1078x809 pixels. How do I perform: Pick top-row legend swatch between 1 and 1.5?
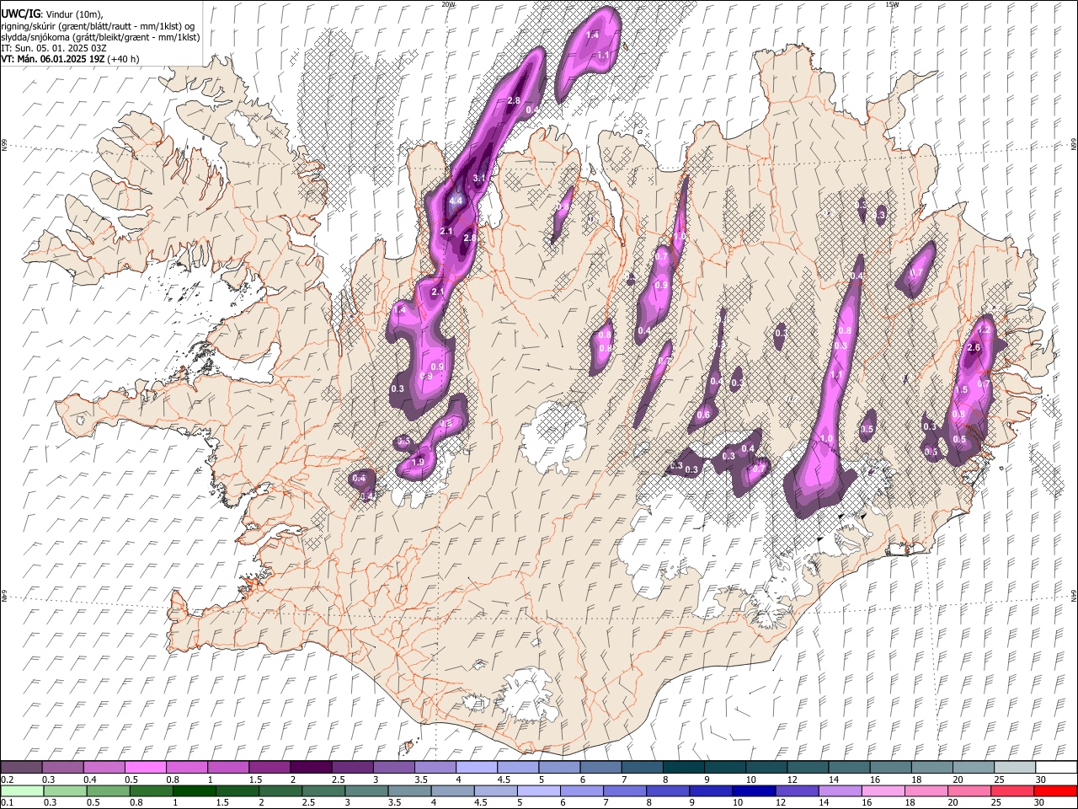(x=227, y=767)
